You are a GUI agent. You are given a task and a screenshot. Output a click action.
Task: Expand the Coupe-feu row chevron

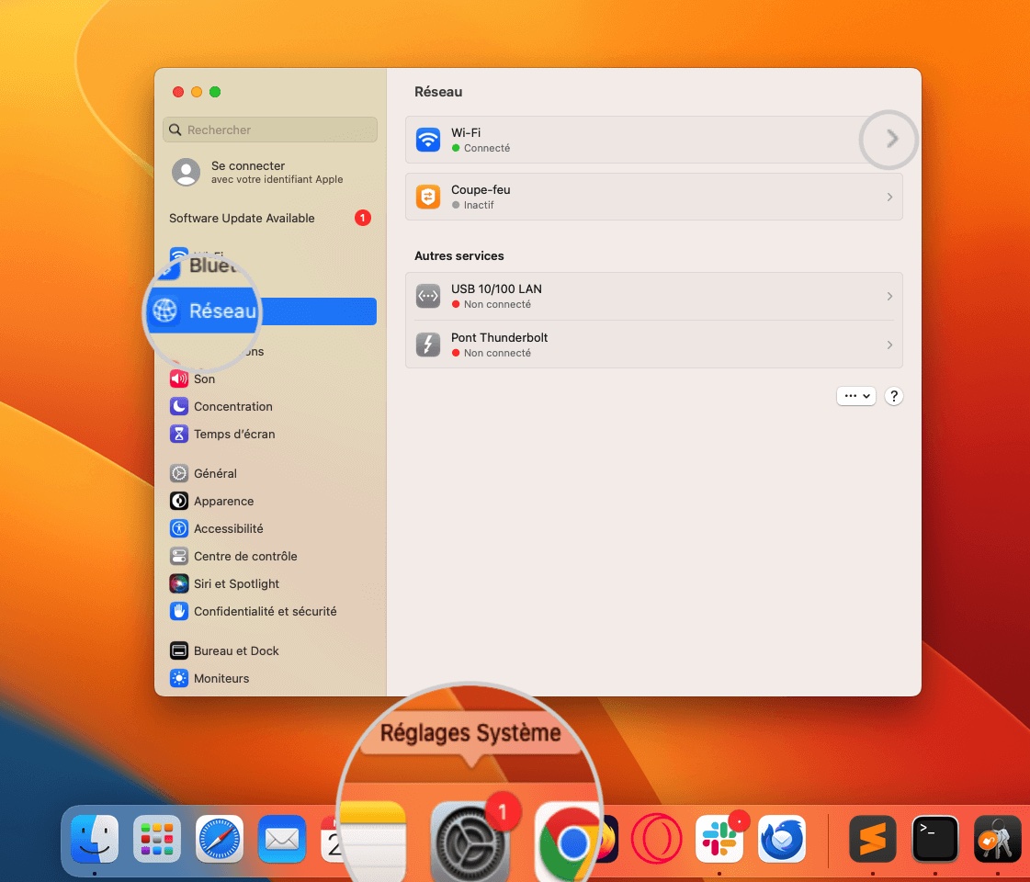889,197
